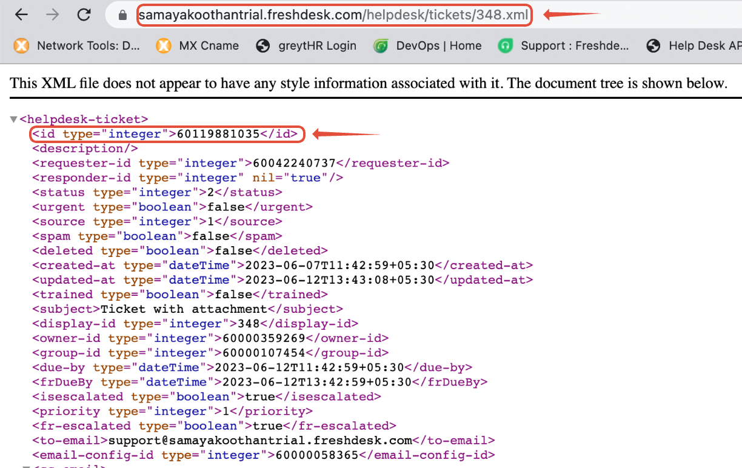Select requester-id value 60042240737
The width and height of the screenshot is (742, 468).
coord(294,163)
